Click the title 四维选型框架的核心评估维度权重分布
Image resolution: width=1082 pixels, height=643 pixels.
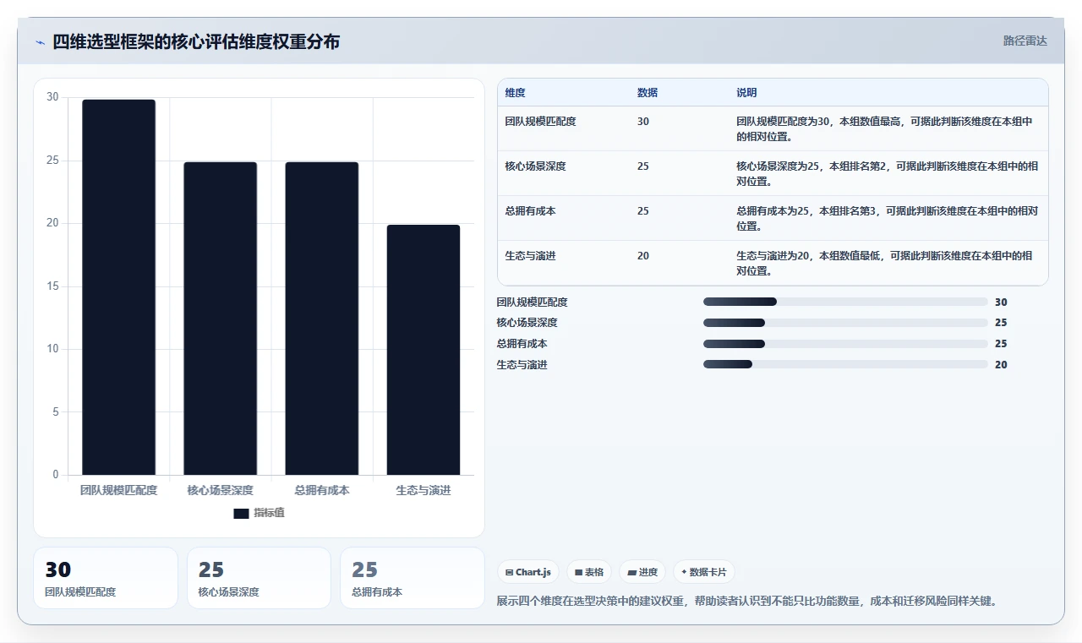click(x=196, y=41)
